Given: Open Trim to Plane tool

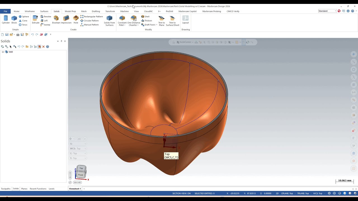Looking at the screenshot, I should tap(162, 21).
